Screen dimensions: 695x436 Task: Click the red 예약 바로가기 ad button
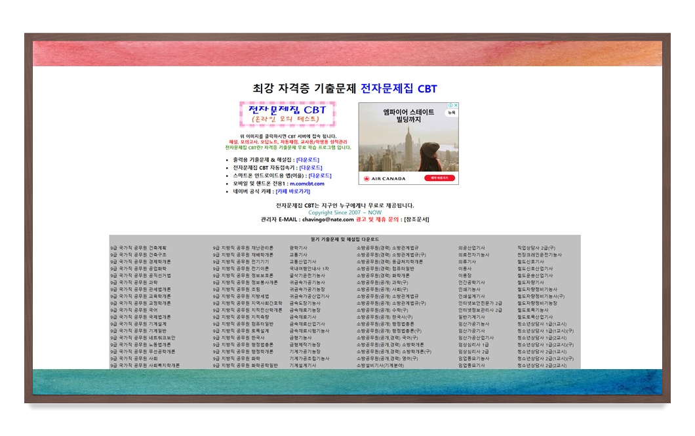439,177
